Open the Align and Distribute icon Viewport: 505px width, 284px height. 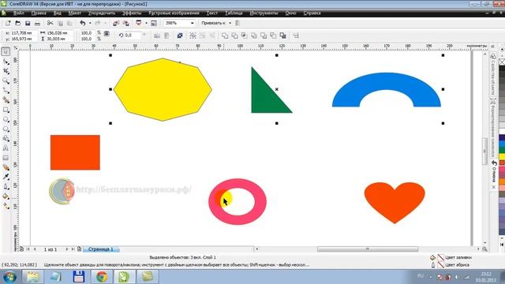click(296, 35)
